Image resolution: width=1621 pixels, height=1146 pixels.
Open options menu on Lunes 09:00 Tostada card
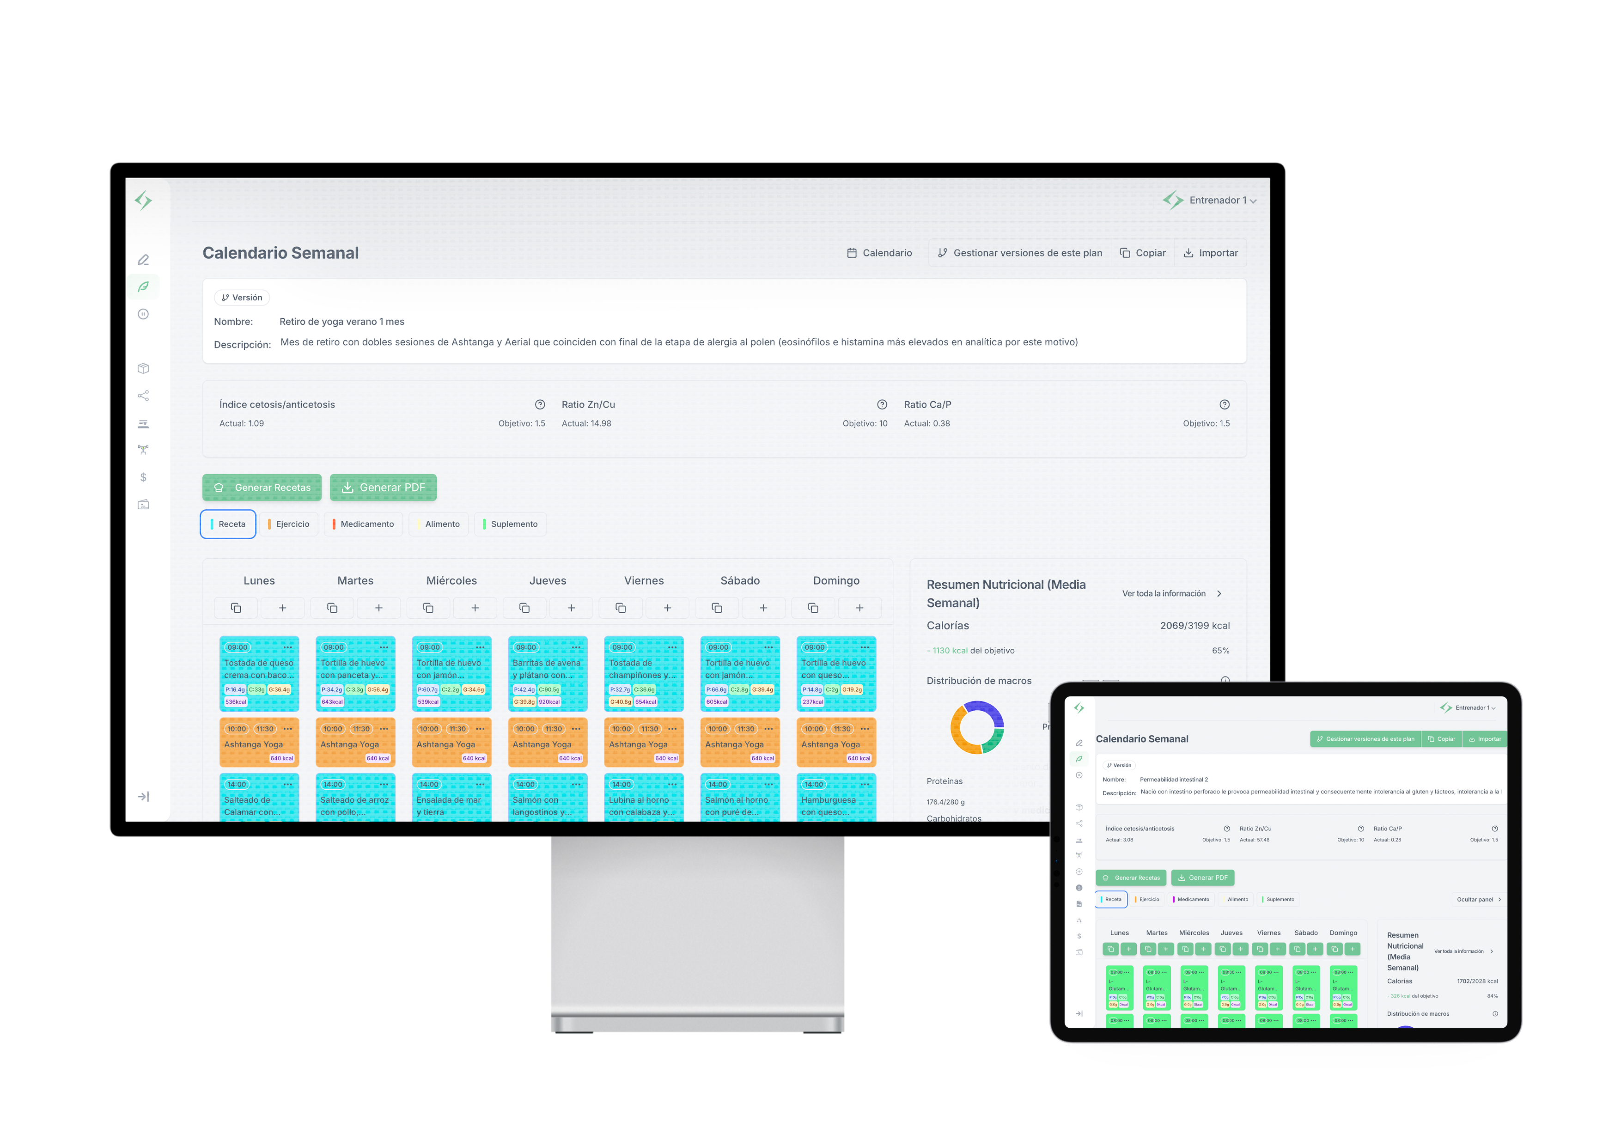pyautogui.click(x=287, y=647)
